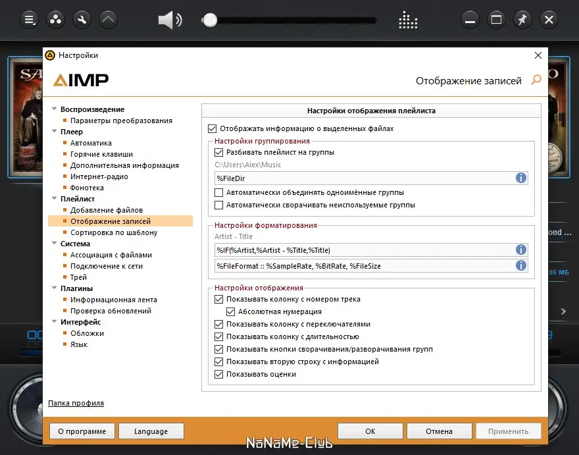The image size is (579, 455).
Task: Open Трей settings page
Action: [x=78, y=277]
